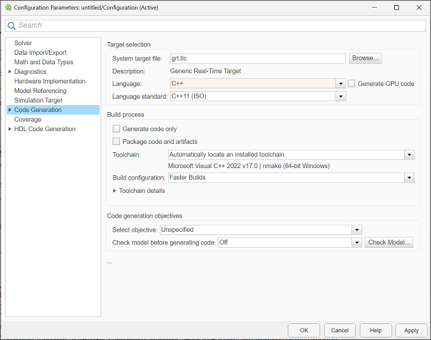Enable Generate GPU code checkbox
Screen dimensions: 431x340
click(351, 83)
